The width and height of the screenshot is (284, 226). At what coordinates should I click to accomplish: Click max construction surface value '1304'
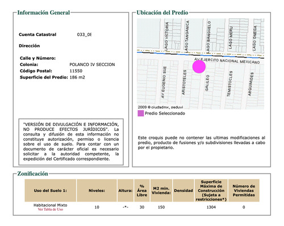coord(211,207)
